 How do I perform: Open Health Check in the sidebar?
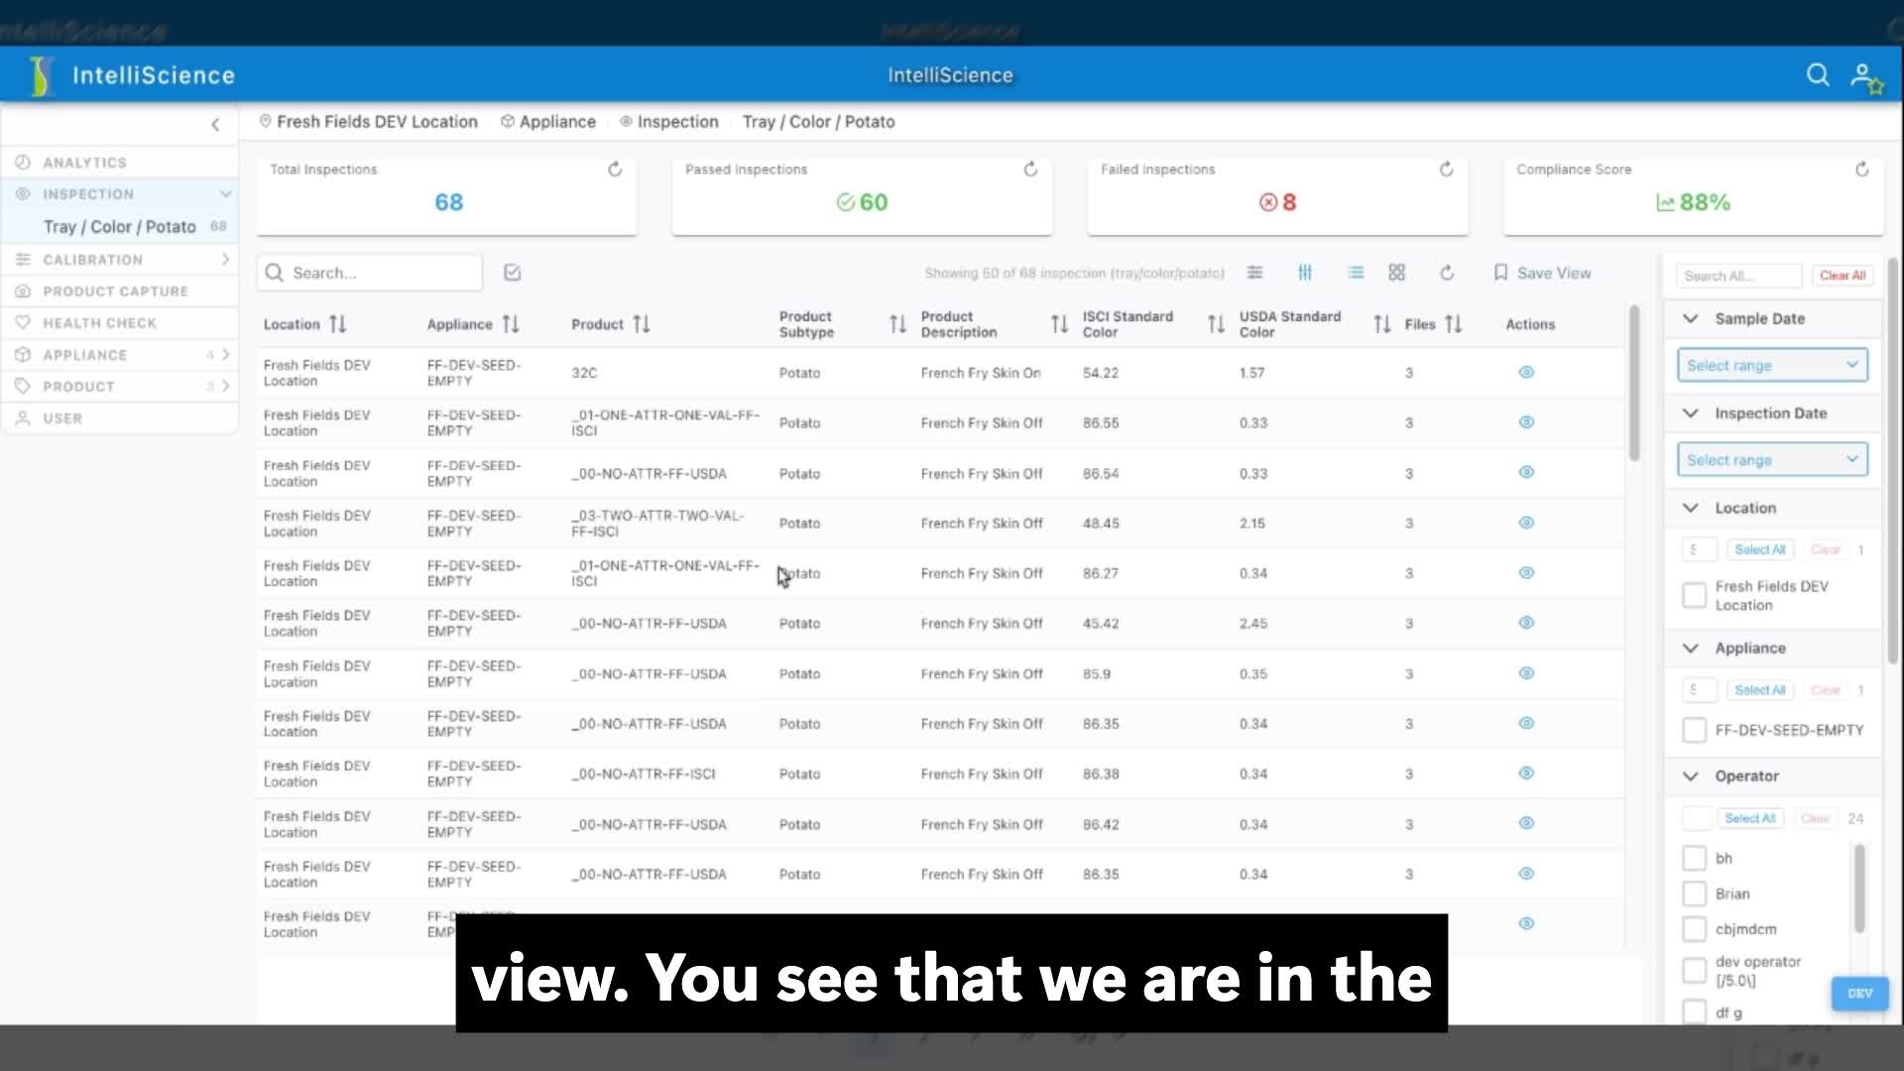click(x=99, y=323)
